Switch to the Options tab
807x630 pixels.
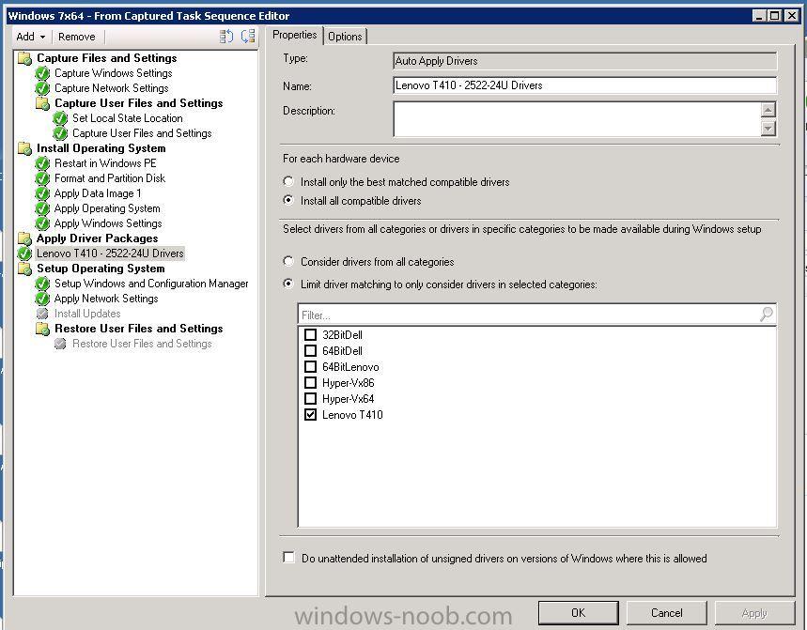point(345,37)
